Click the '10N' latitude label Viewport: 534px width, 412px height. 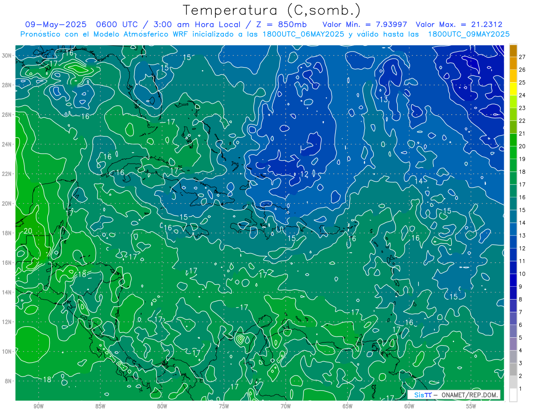(x=7, y=351)
